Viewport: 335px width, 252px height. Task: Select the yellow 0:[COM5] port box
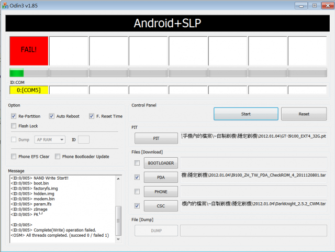29,90
